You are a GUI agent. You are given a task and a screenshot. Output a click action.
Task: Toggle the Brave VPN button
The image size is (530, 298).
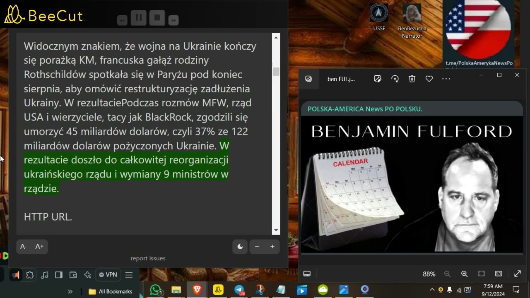coord(108,275)
